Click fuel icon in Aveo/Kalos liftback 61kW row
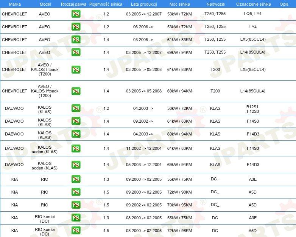This screenshot has height=237, width=296. point(76,70)
